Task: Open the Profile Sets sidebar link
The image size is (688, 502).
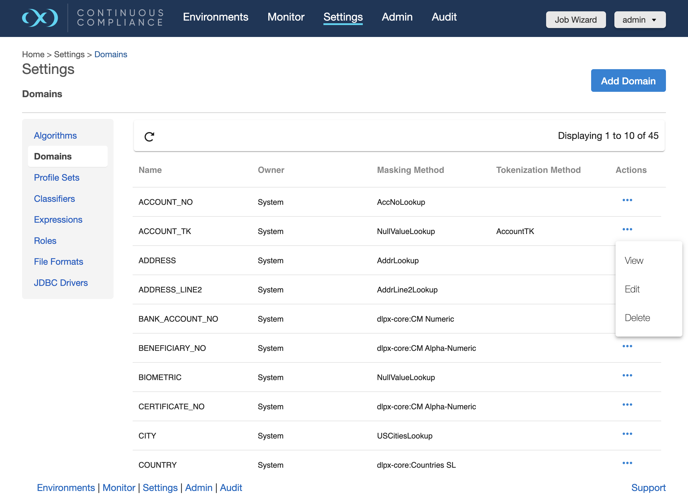Action: [57, 177]
